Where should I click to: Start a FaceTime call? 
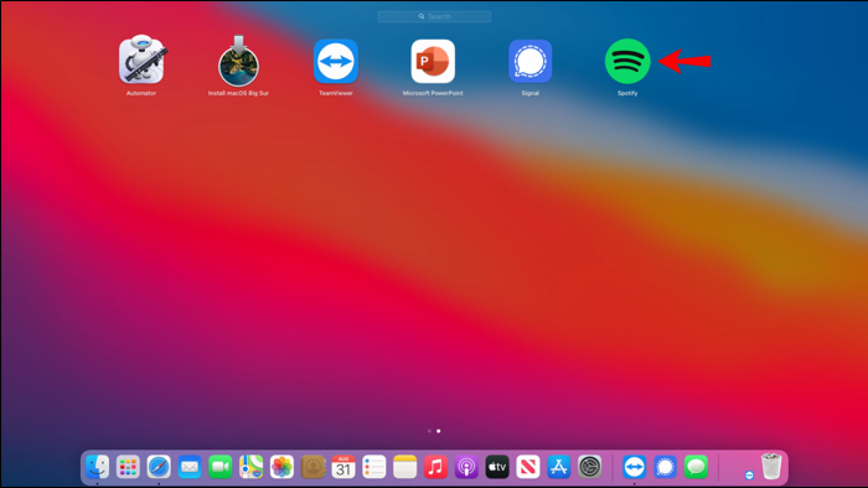point(220,466)
